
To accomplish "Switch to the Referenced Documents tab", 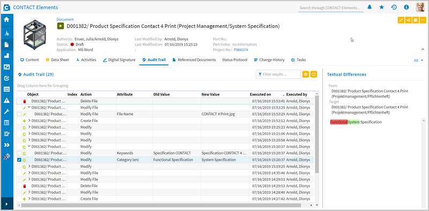I will point(194,60).
